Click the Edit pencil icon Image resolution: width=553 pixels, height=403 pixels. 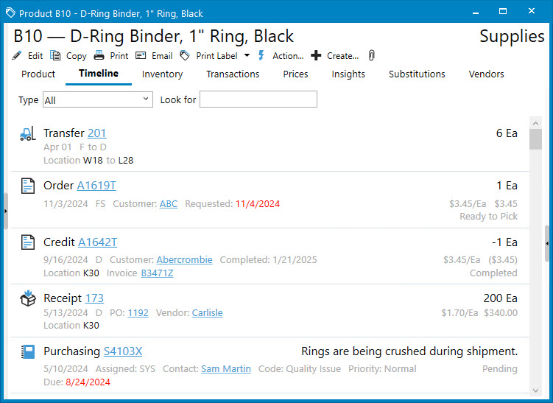pos(17,56)
